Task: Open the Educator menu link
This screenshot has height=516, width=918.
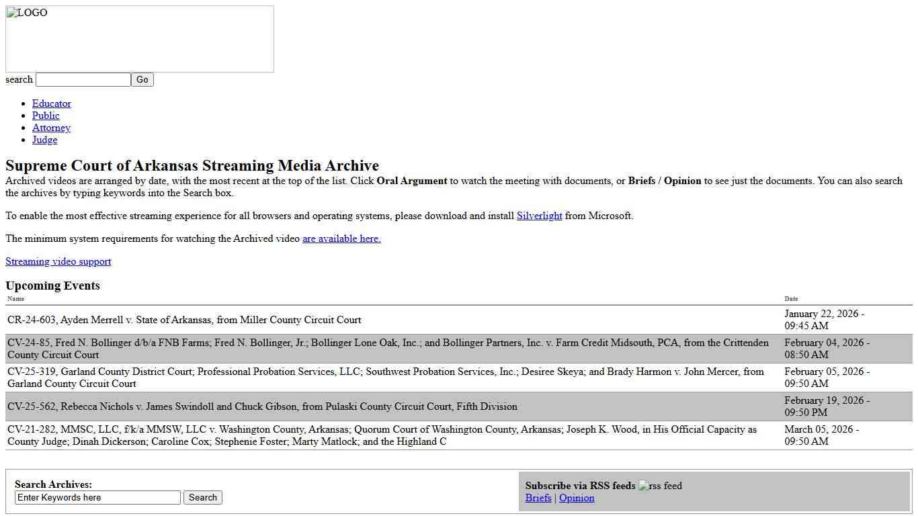Action: [x=51, y=103]
